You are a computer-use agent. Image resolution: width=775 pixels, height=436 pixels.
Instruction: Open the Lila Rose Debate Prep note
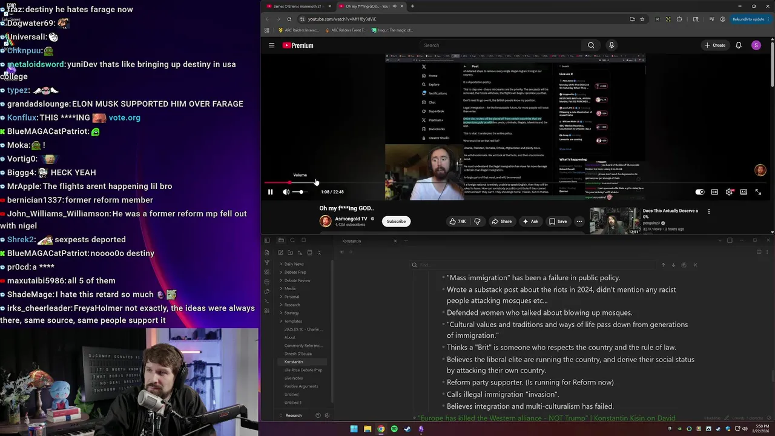coord(303,370)
